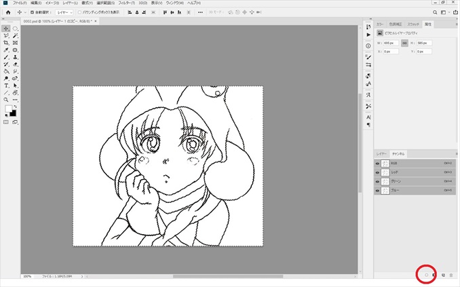460x287 pixels.
Task: Open the Paragraph panel icon
Action: click(368, 125)
